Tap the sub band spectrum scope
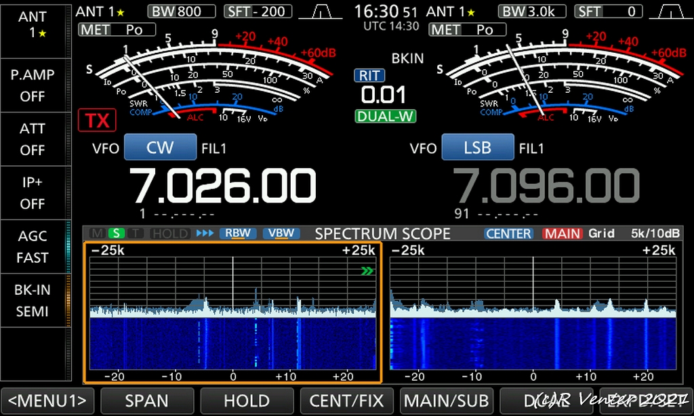Viewport: 694px width, 416px height. 533,287
